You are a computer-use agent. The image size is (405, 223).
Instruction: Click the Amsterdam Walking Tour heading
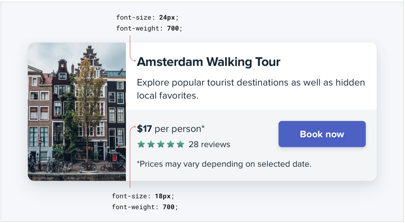[208, 62]
